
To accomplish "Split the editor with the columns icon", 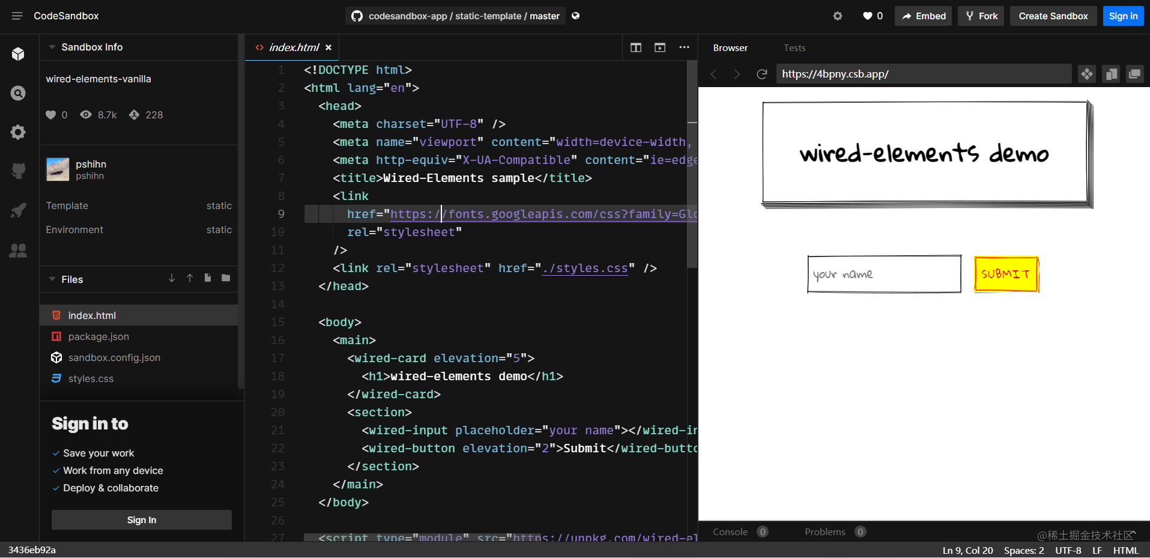I will click(636, 47).
